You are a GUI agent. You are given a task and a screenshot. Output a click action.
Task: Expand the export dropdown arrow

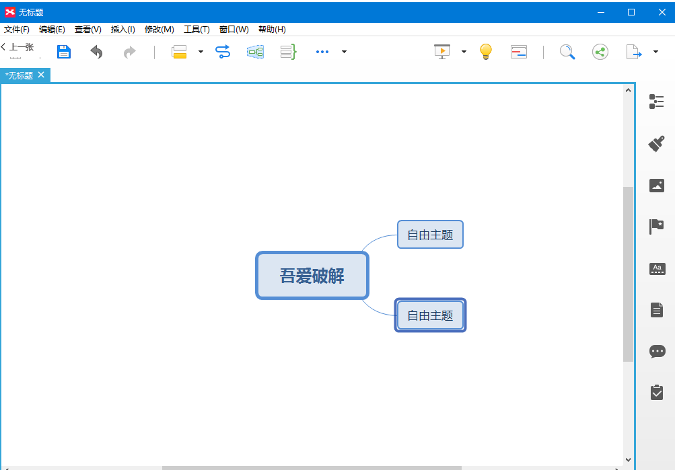(x=655, y=52)
